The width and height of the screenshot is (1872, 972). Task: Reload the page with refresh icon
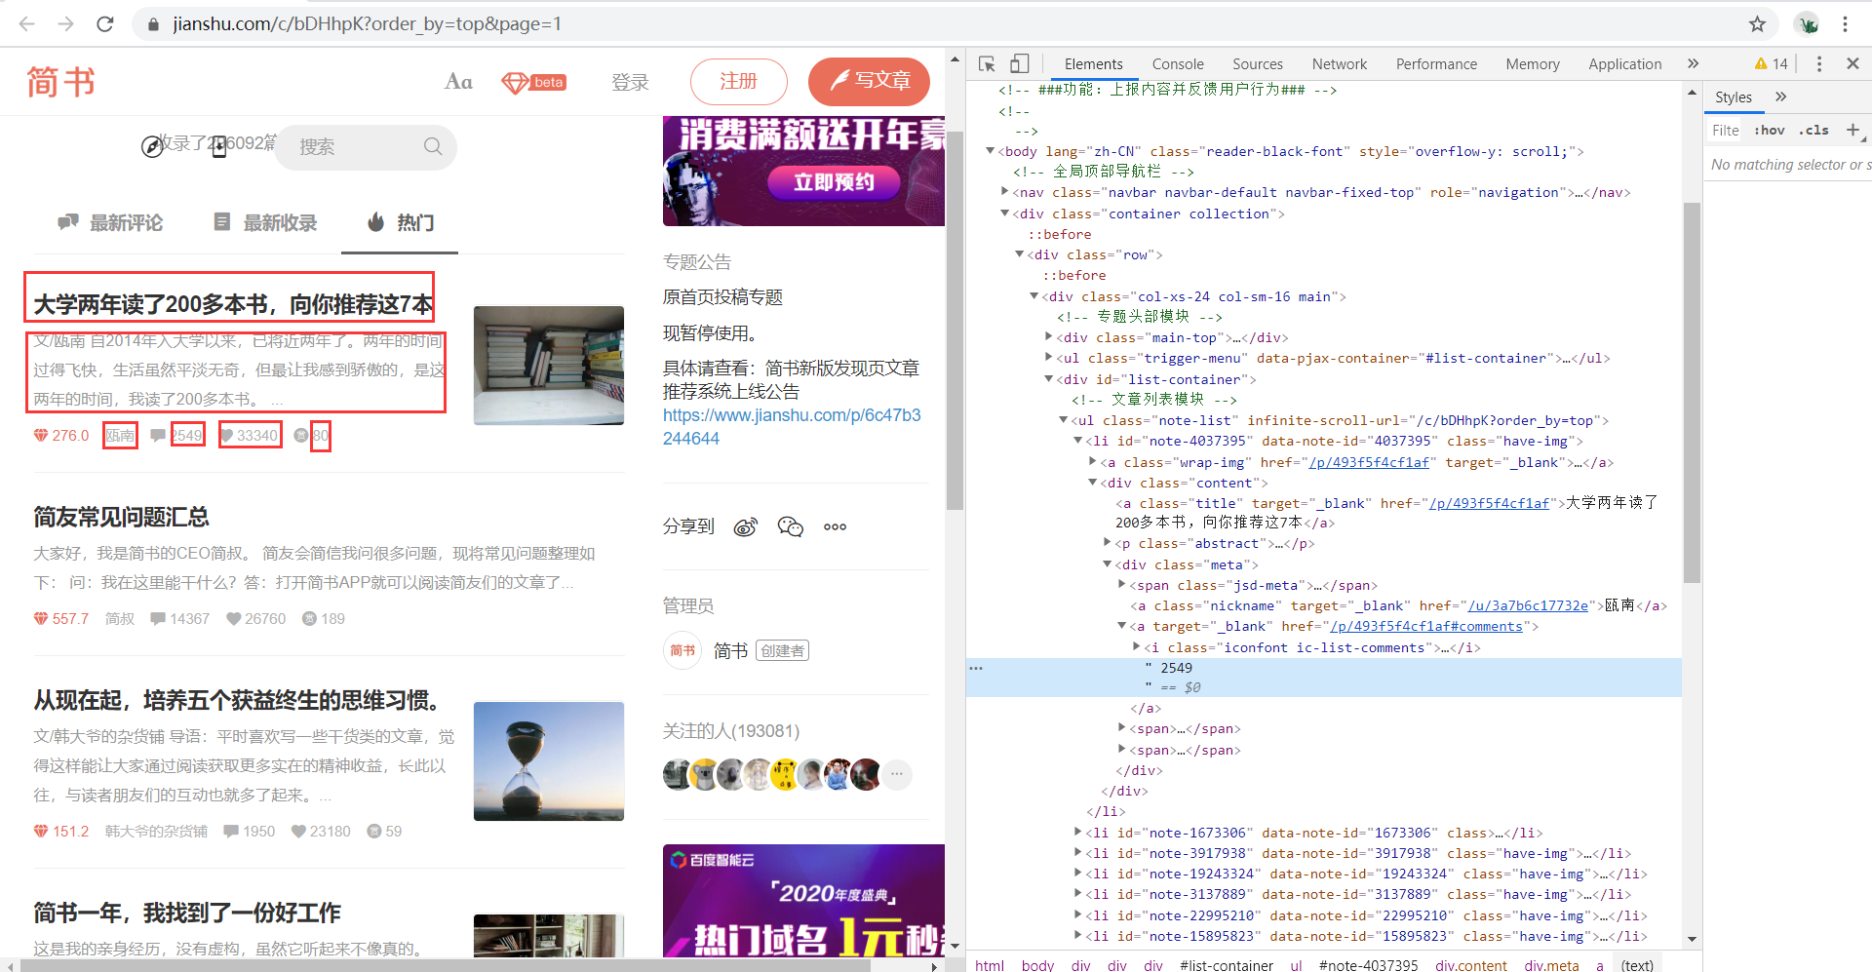[x=105, y=23]
